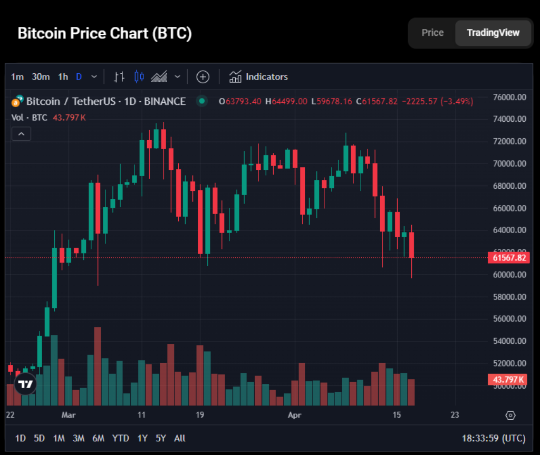Switch to the 30m timeframe
540x455 pixels.
(x=40, y=77)
